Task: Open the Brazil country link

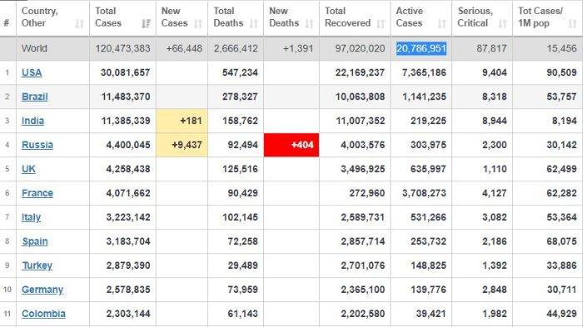Action: (x=35, y=97)
